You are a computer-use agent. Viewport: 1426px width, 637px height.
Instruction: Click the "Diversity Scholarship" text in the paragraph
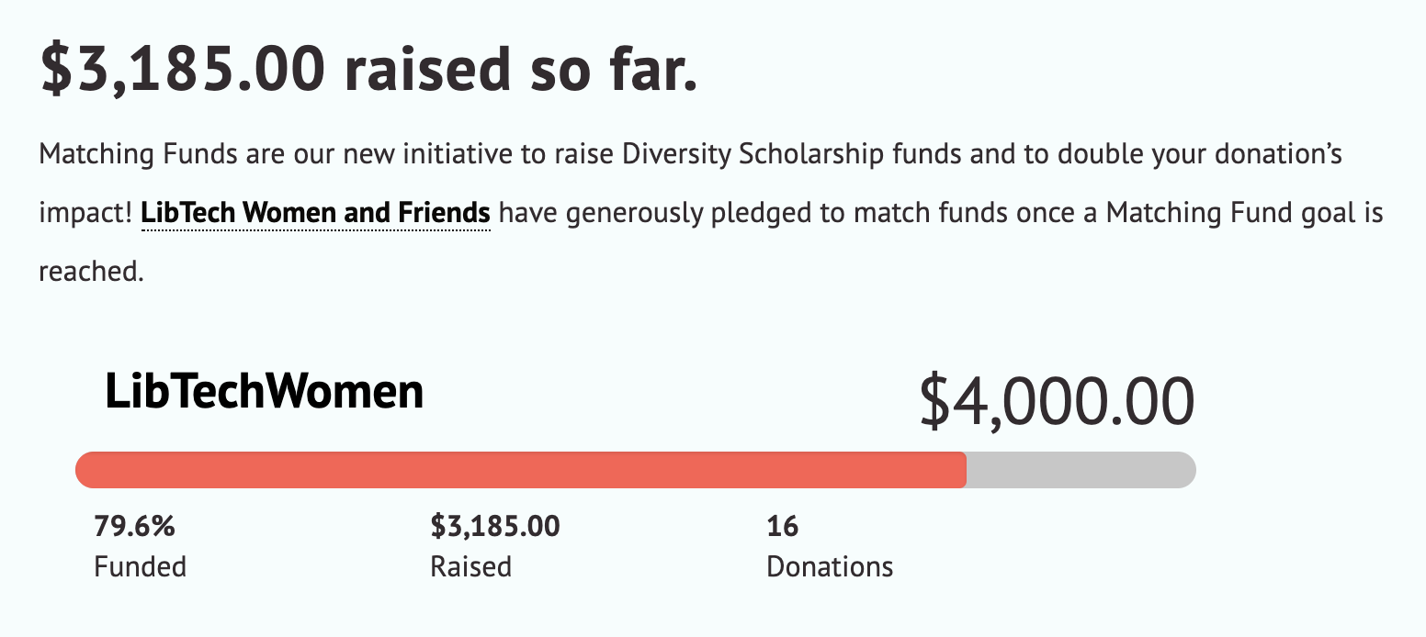(x=754, y=154)
